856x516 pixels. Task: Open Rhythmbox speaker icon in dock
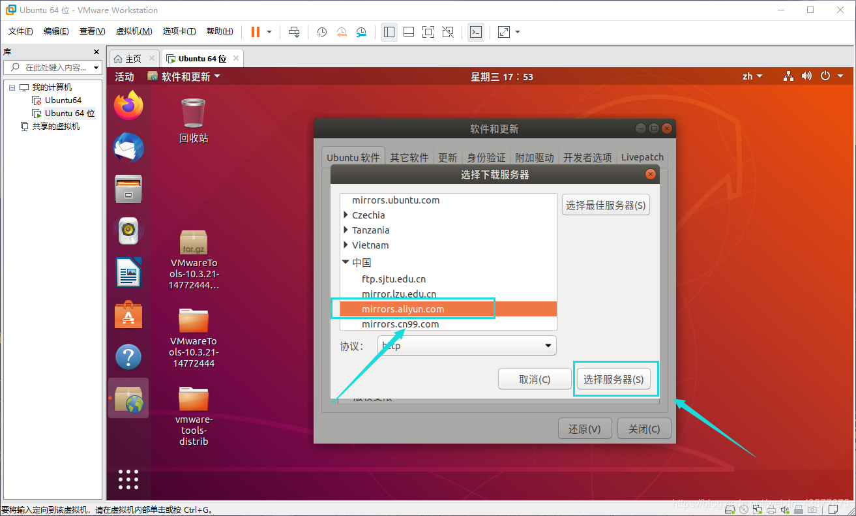pyautogui.click(x=128, y=230)
